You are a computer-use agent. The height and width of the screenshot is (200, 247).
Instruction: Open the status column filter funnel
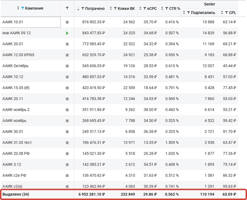(x=67, y=8)
